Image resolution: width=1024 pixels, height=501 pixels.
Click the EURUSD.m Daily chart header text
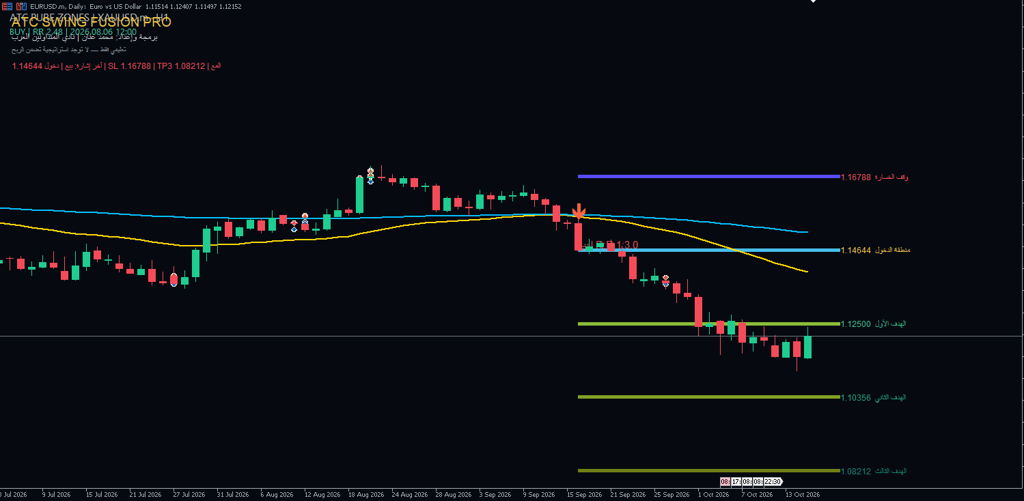point(136,6)
